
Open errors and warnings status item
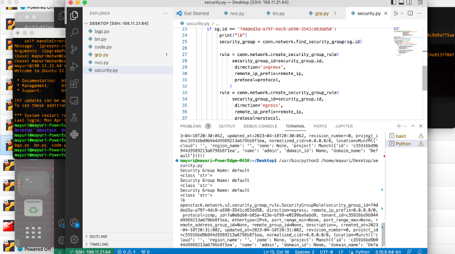coord(126,252)
